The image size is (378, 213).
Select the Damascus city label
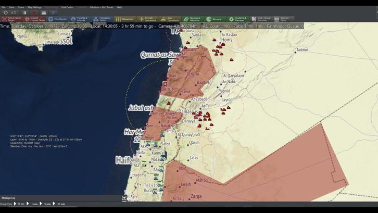(x=188, y=111)
